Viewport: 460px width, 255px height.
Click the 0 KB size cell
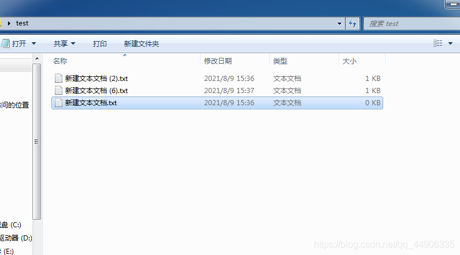point(373,103)
